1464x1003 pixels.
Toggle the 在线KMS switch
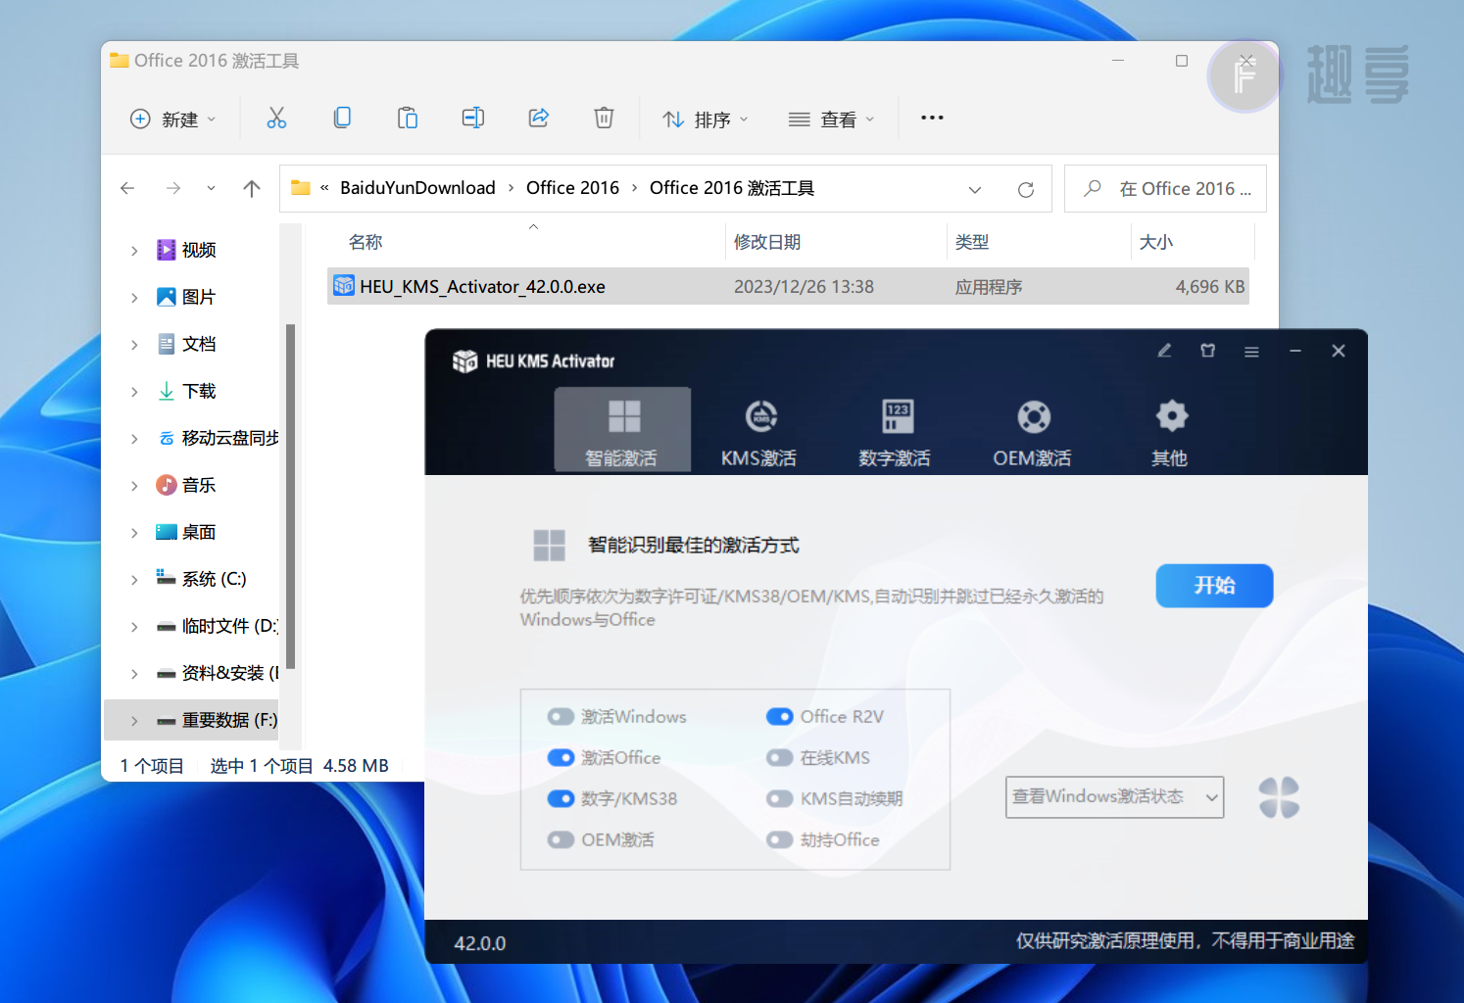tap(780, 758)
